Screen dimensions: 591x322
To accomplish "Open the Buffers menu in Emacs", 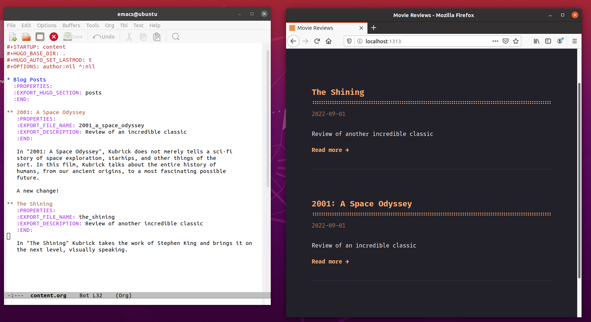I will pos(71,25).
